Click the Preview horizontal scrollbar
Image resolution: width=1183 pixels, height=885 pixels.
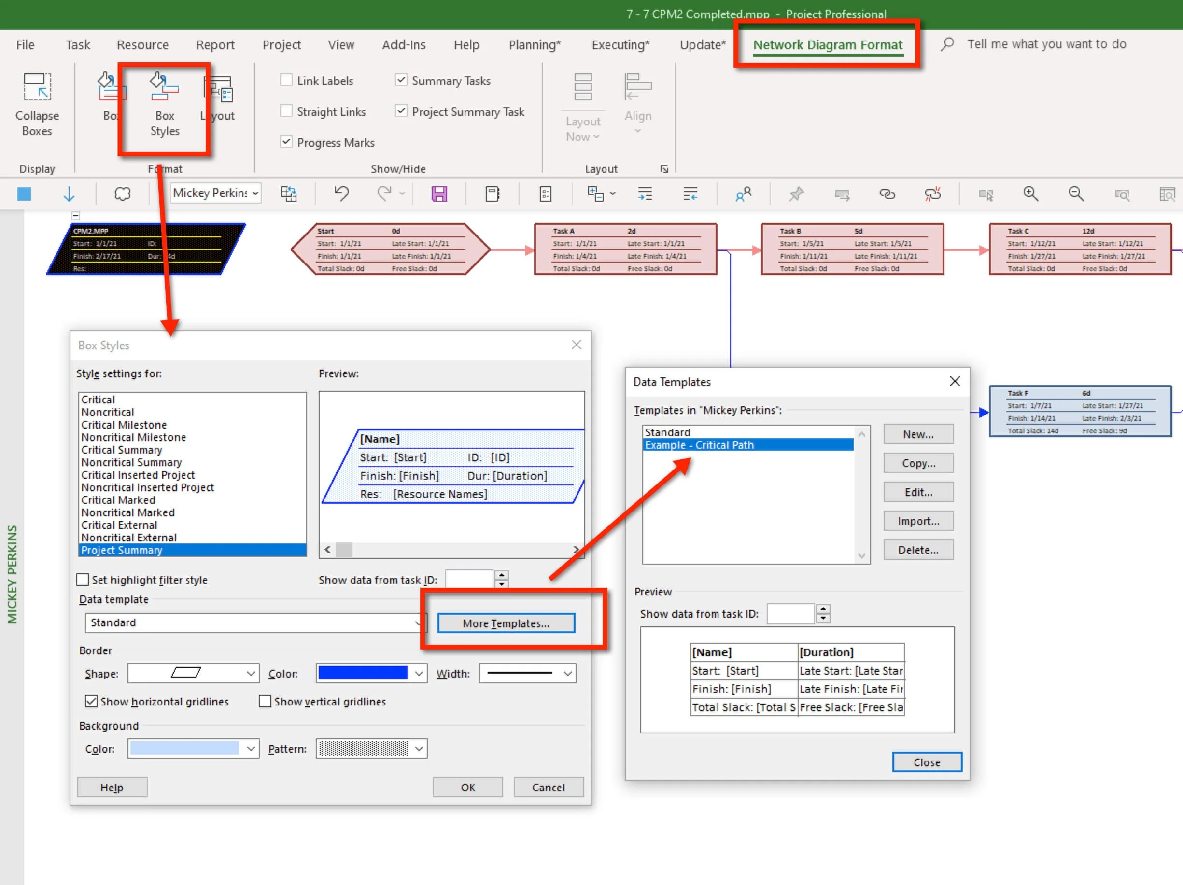(451, 550)
